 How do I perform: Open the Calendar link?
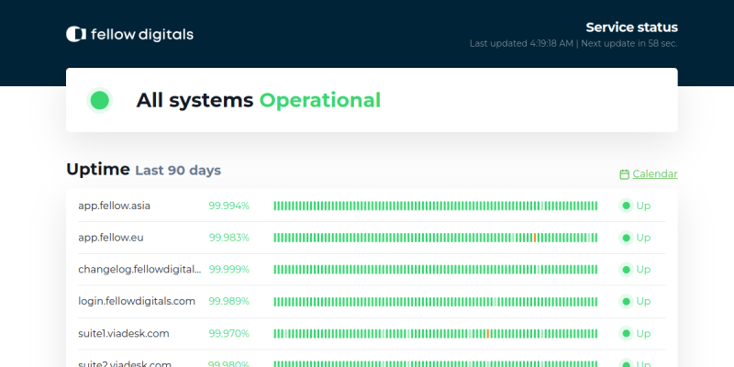click(x=655, y=173)
